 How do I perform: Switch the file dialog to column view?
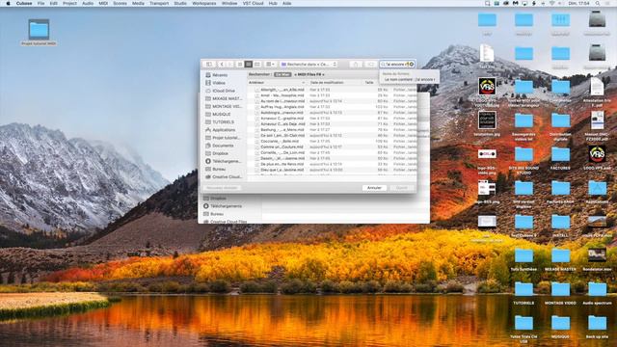[257, 65]
